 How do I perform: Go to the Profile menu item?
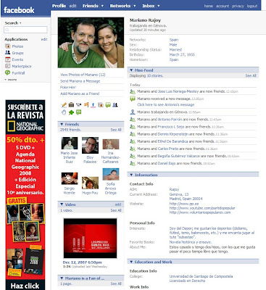tap(59, 6)
